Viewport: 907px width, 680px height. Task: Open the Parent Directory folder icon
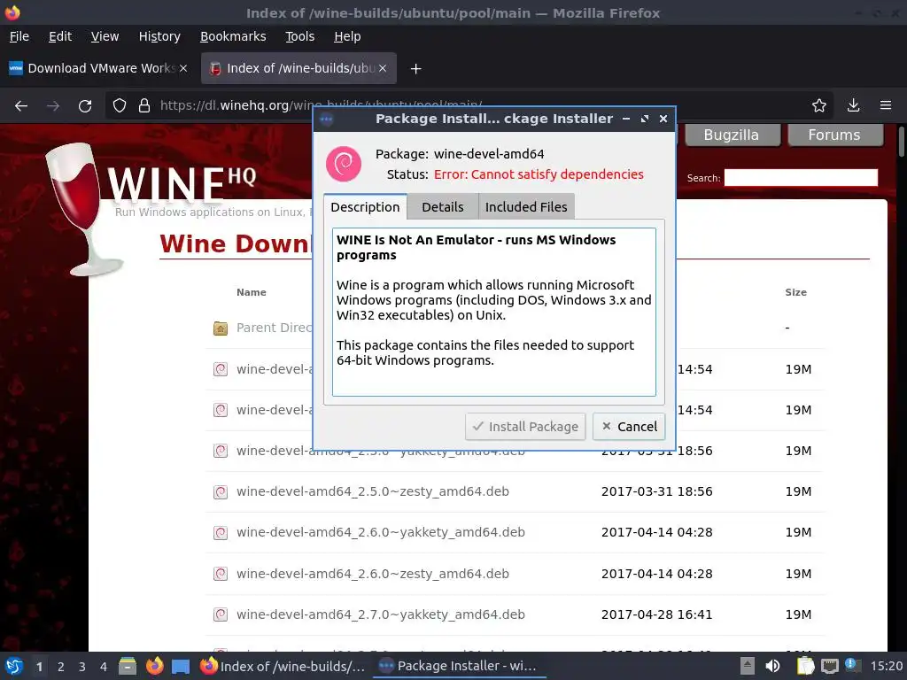pos(221,328)
